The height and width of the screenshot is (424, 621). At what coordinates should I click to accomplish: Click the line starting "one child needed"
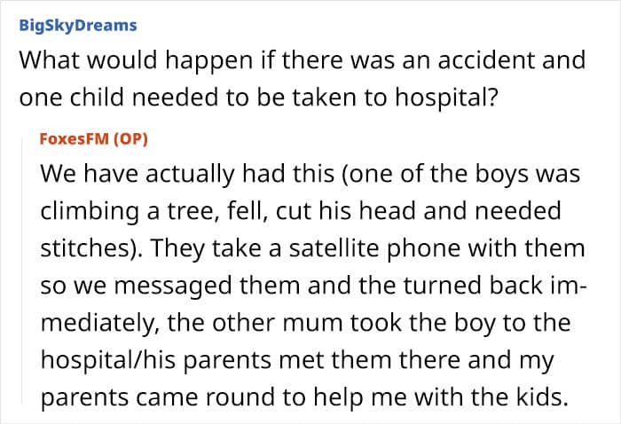tap(258, 98)
